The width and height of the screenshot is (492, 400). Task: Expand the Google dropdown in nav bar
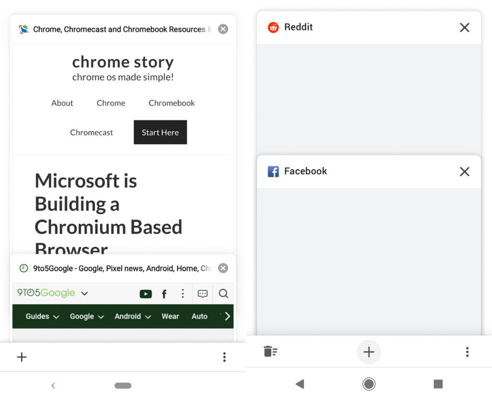pyautogui.click(x=87, y=316)
